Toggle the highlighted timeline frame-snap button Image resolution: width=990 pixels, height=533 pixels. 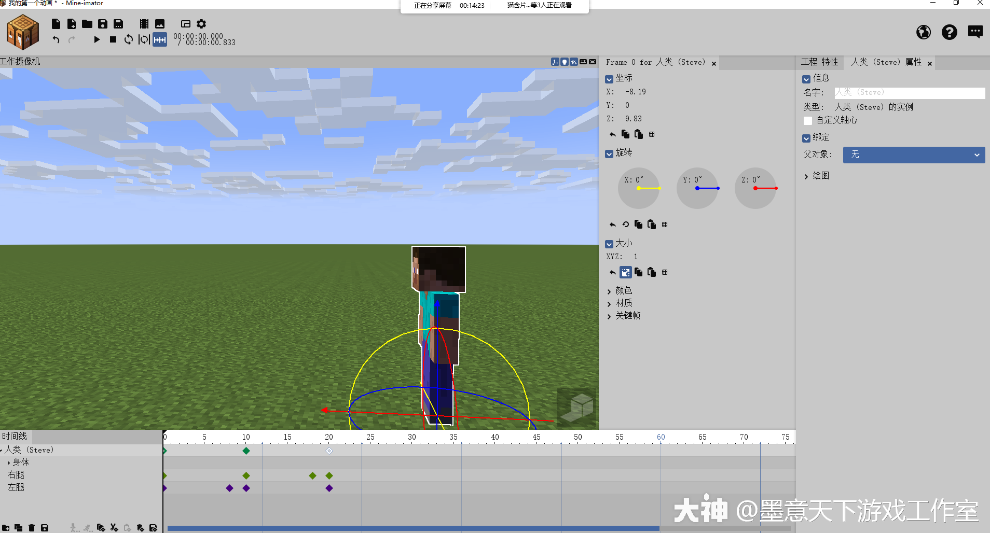[160, 39]
